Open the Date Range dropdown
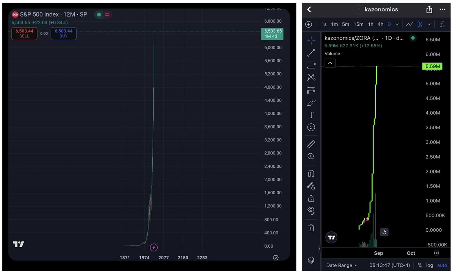The height and width of the screenshot is (276, 455). 342,265
